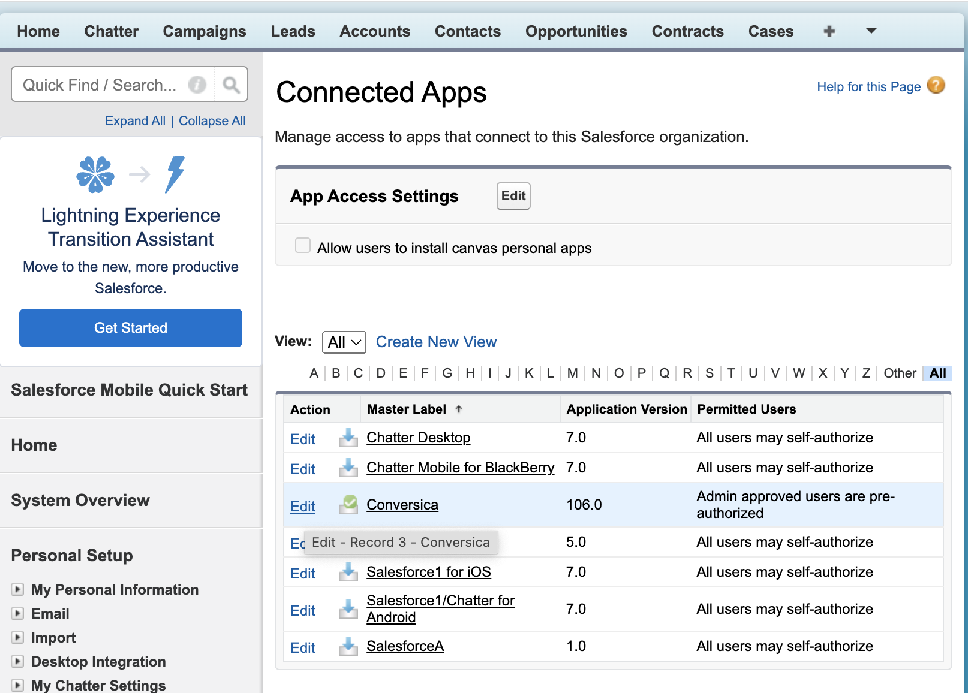The image size is (968, 693).
Task: Click the Lightning Experience bolt icon
Action: pyautogui.click(x=175, y=174)
